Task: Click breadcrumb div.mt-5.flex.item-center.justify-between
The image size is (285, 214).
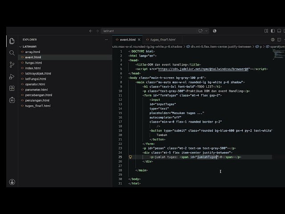Action: (x=219, y=47)
